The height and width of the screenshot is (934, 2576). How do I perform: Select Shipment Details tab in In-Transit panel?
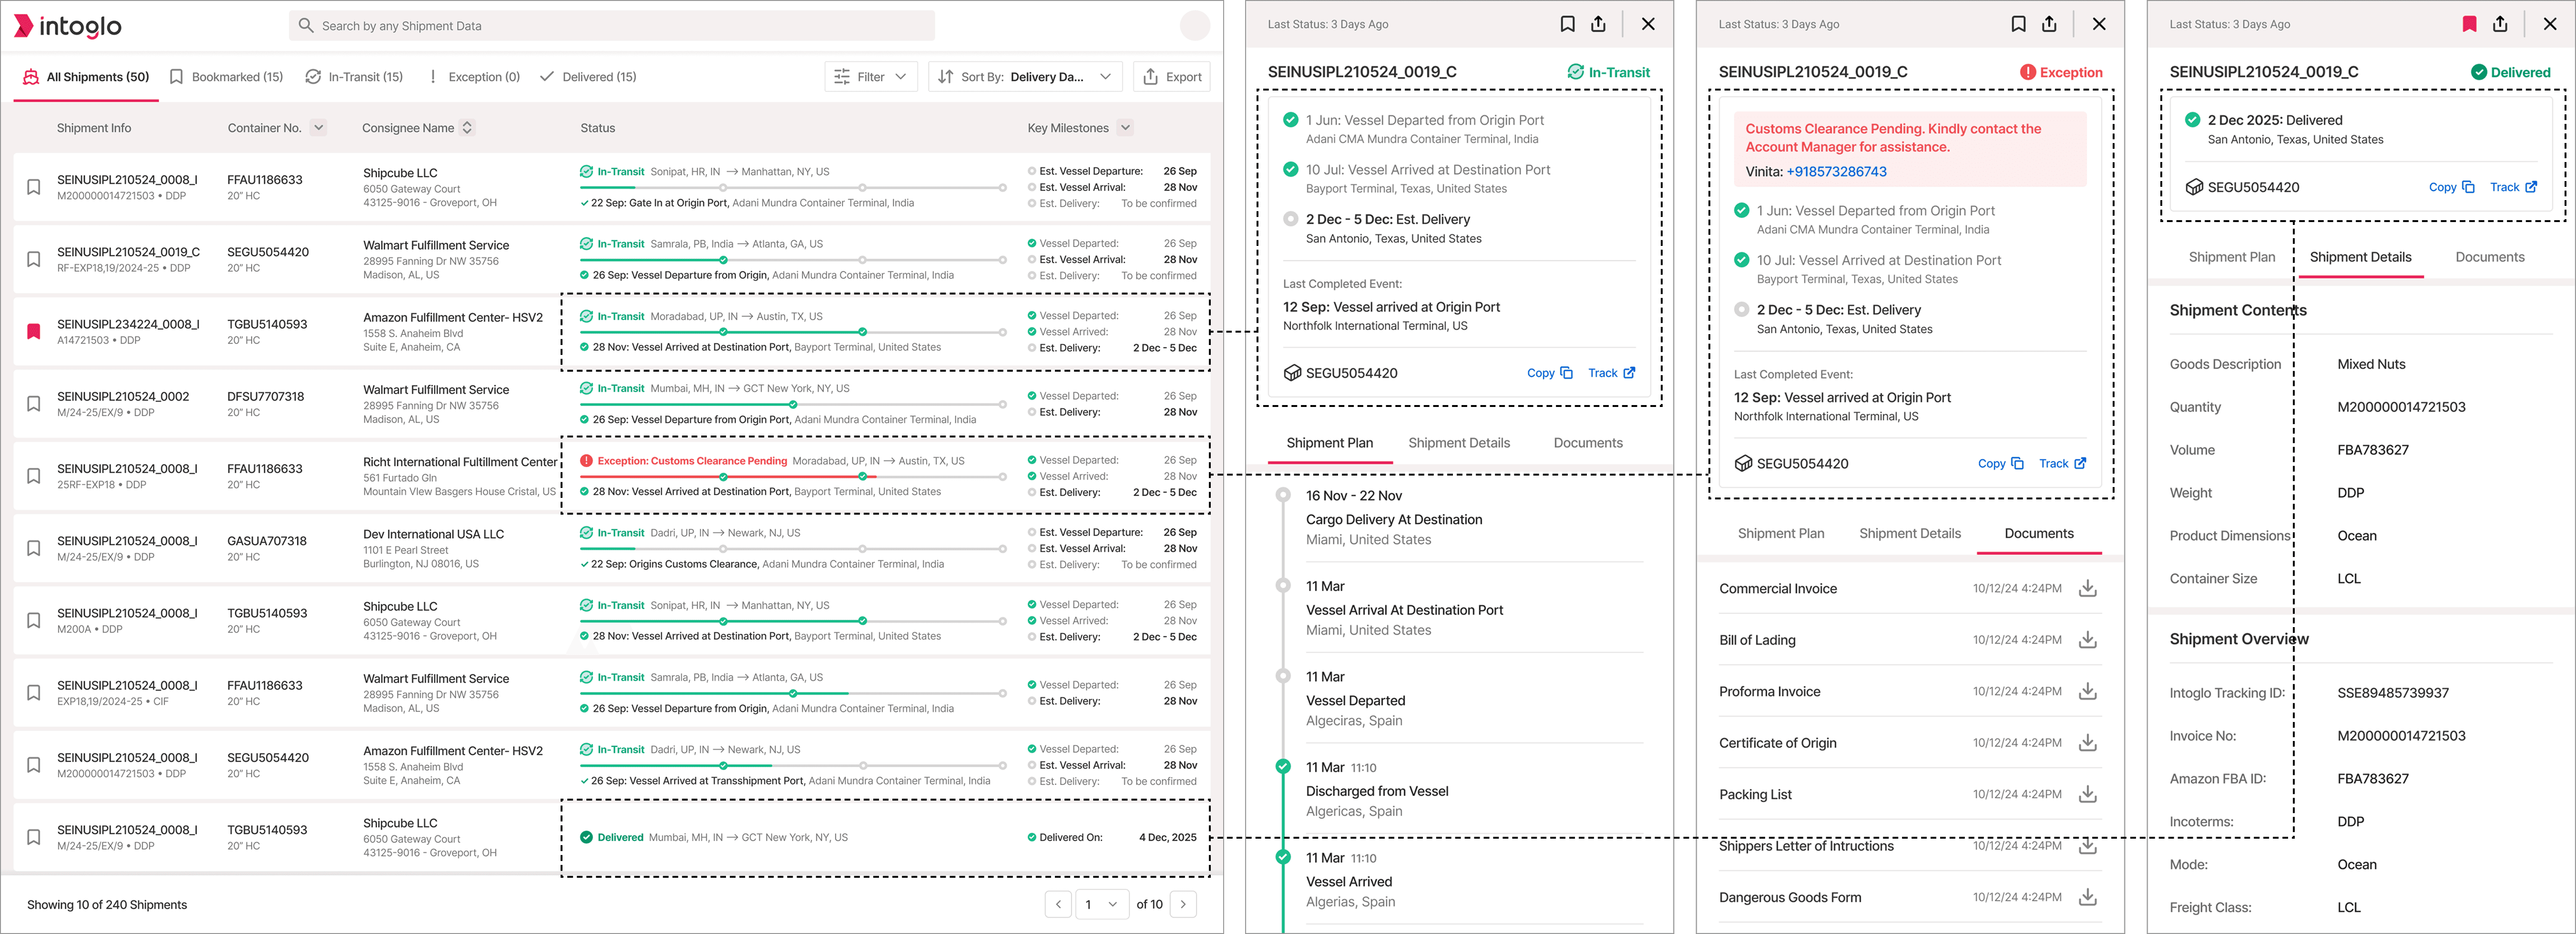[1459, 443]
